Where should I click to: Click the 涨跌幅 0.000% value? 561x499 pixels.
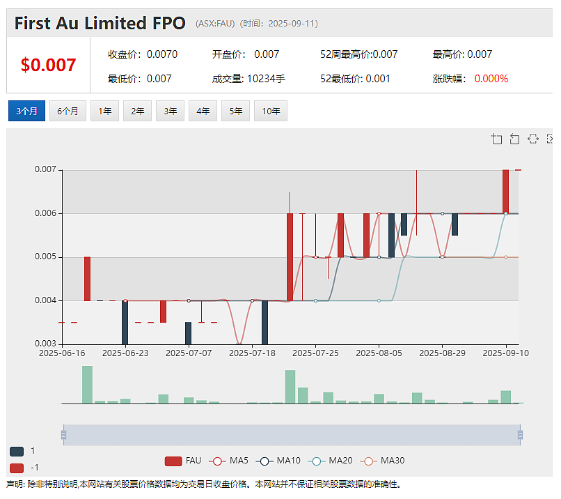coord(470,79)
